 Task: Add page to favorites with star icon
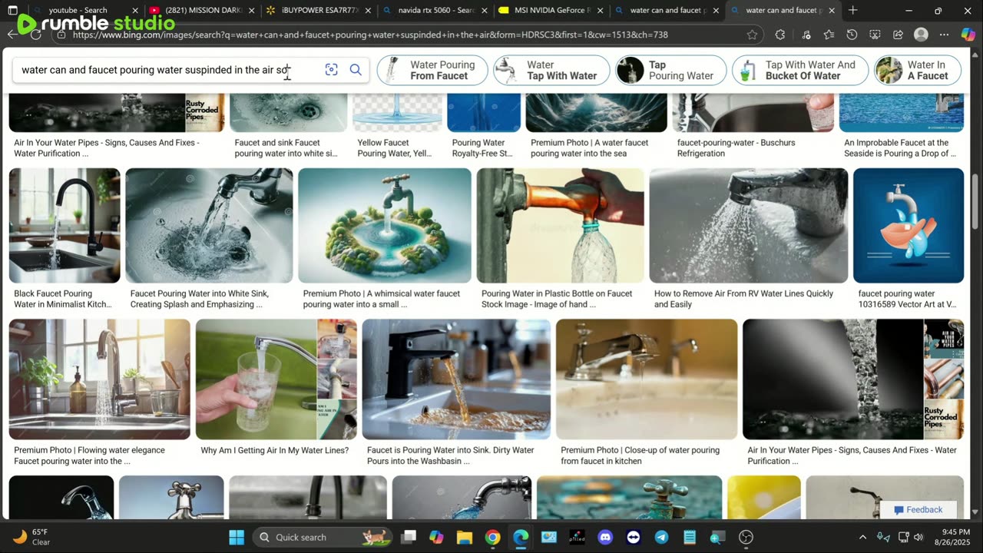coord(752,35)
